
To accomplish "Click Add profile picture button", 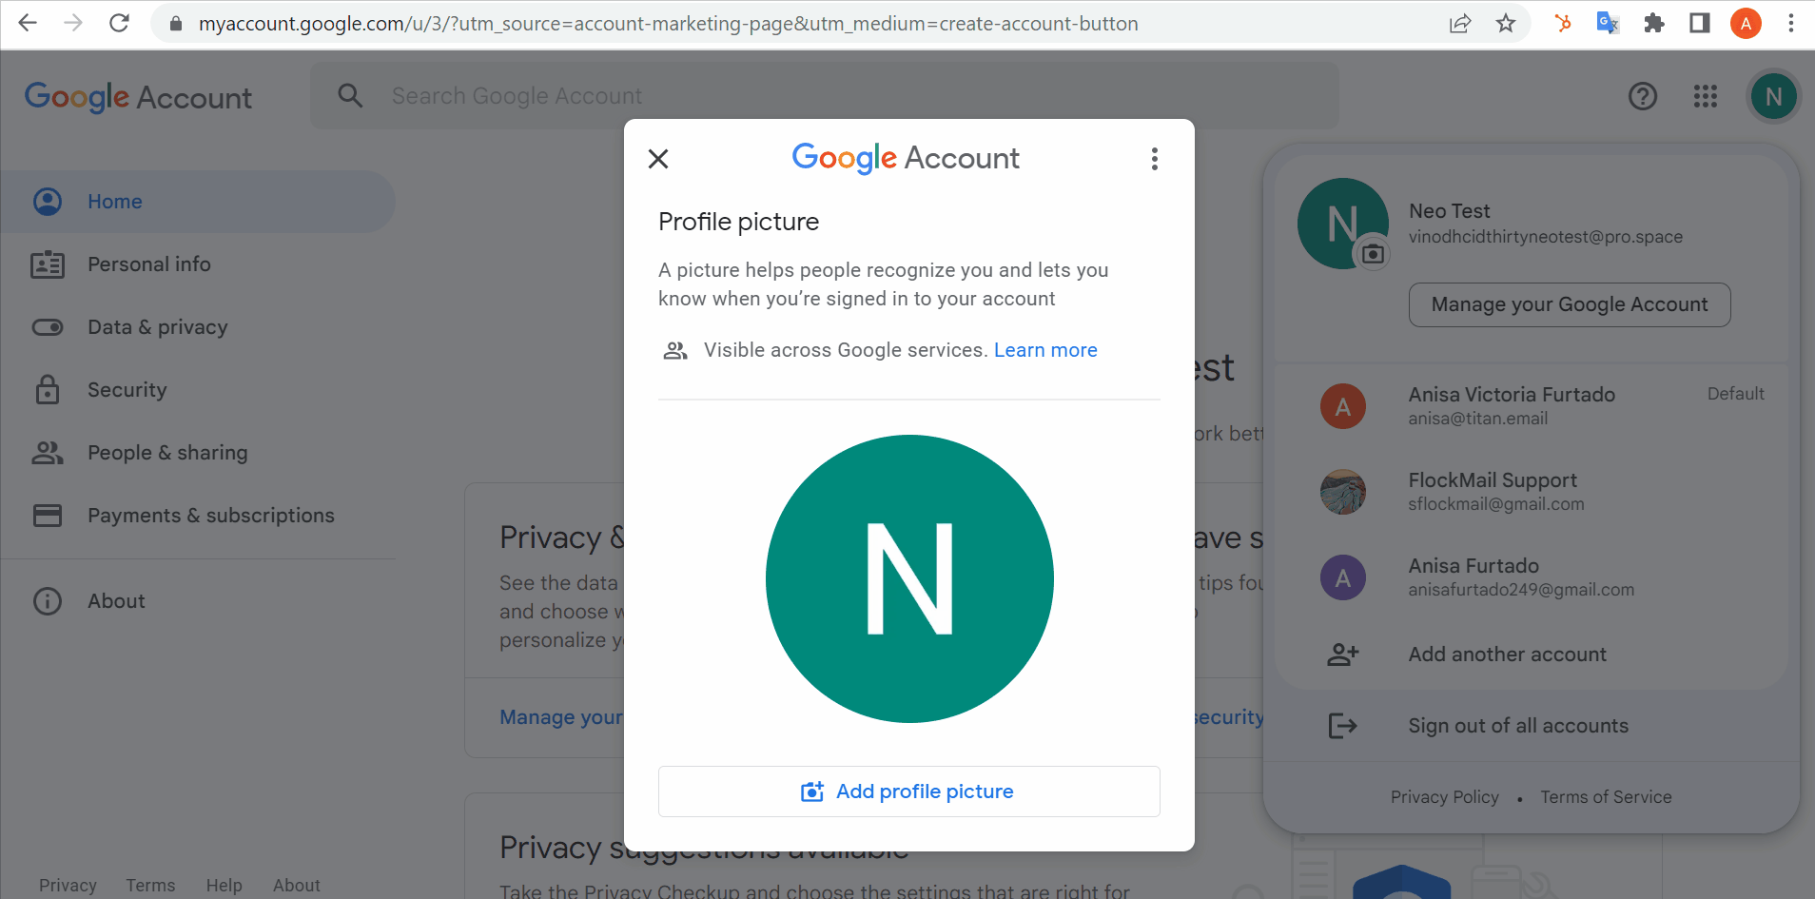I will point(908,792).
